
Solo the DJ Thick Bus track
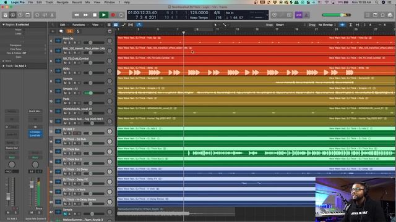pyautogui.click(x=69, y=154)
